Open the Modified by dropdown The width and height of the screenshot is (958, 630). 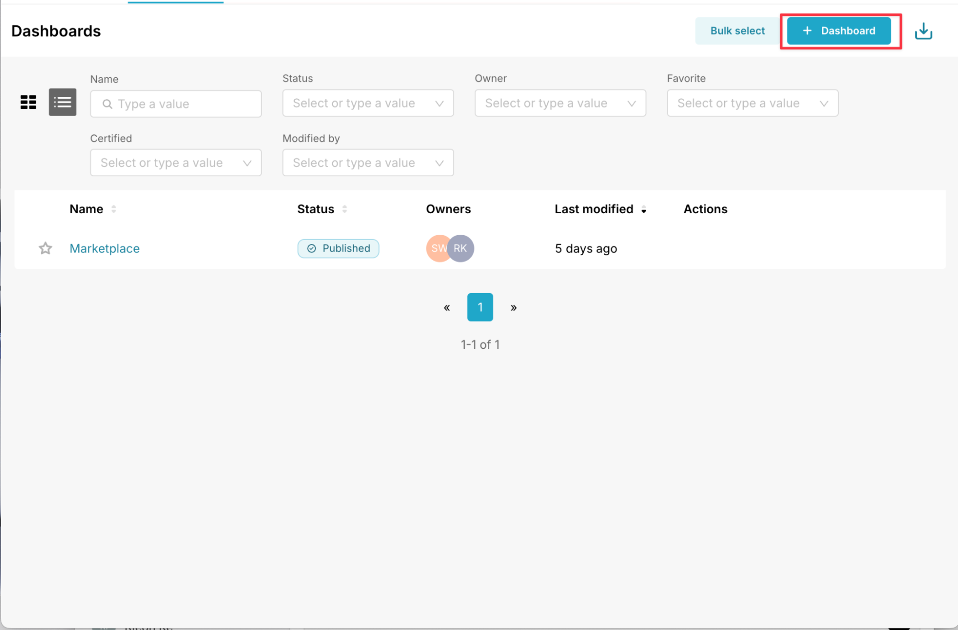pos(368,162)
